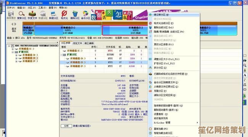Click the 数据丢失怎么办 banner advertisement
The height and width of the screenshot is (137, 248).
[112, 15]
